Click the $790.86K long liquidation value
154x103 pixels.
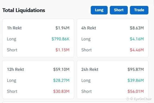click(61, 39)
